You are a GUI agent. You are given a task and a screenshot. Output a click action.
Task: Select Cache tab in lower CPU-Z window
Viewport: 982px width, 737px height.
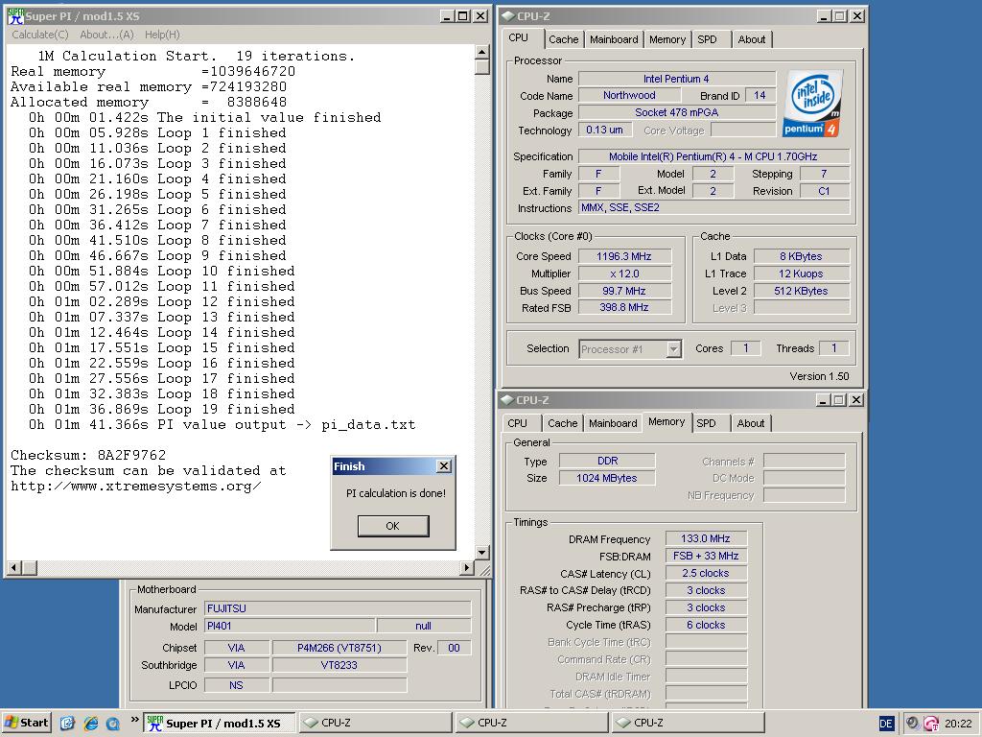562,423
